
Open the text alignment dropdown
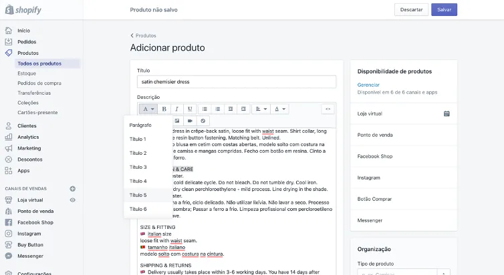click(261, 109)
